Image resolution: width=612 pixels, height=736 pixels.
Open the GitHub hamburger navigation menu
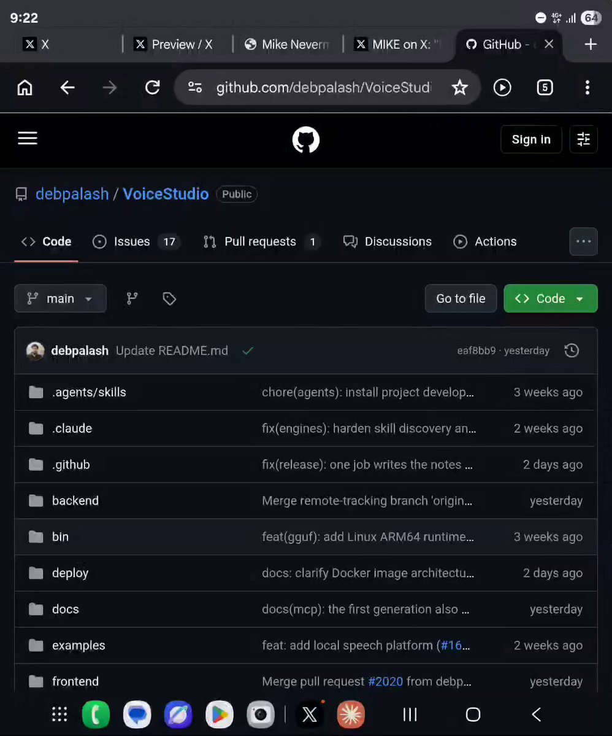tap(28, 139)
